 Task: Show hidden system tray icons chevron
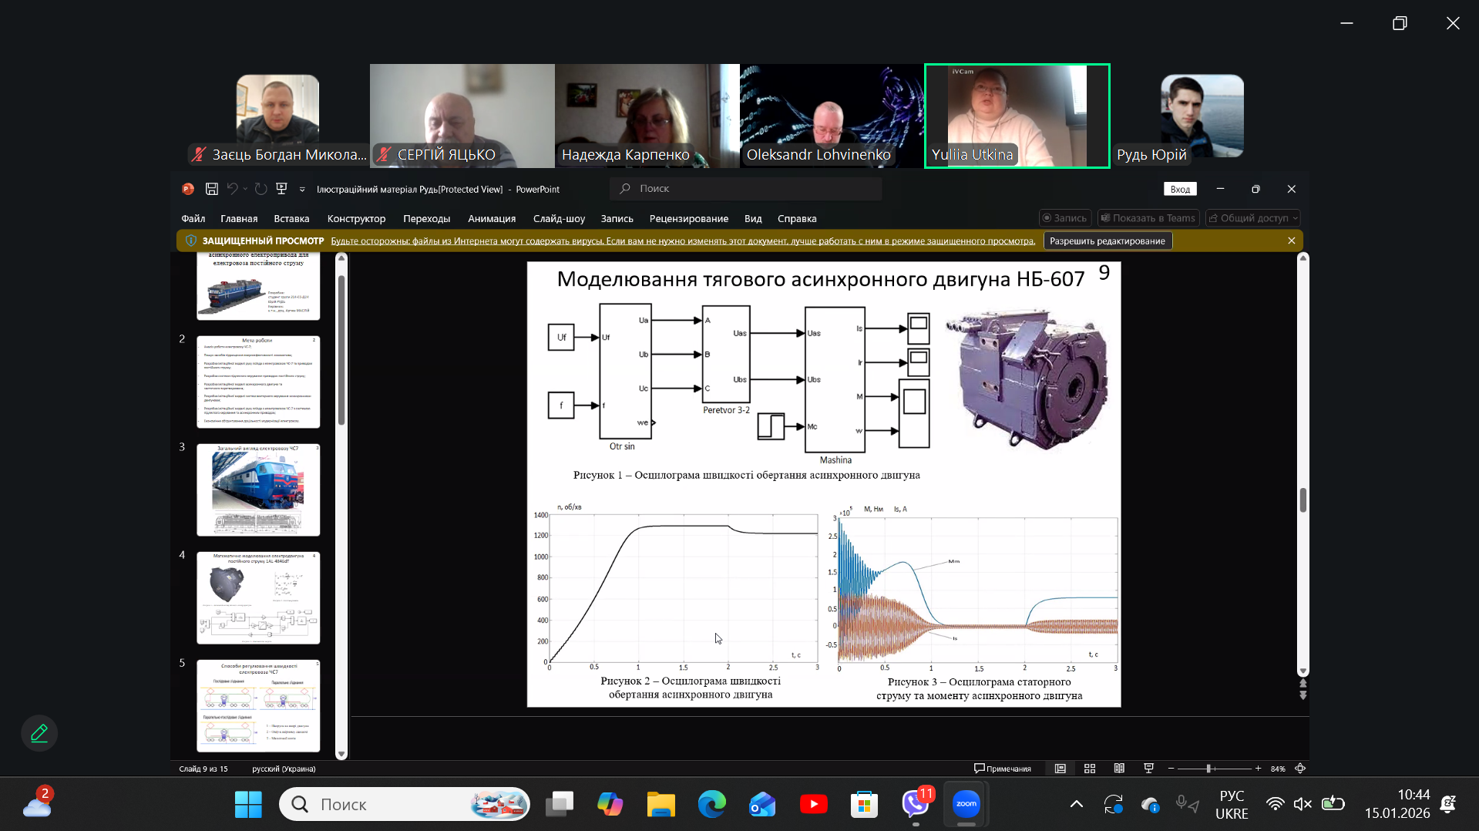tap(1077, 804)
